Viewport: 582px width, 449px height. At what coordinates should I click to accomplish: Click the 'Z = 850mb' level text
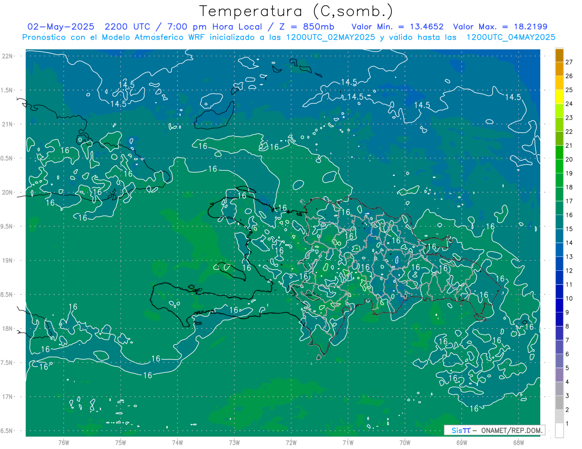coord(307,27)
